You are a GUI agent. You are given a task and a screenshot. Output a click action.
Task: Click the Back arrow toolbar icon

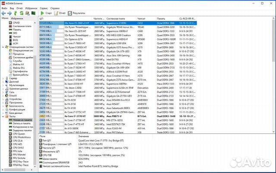(3, 13)
